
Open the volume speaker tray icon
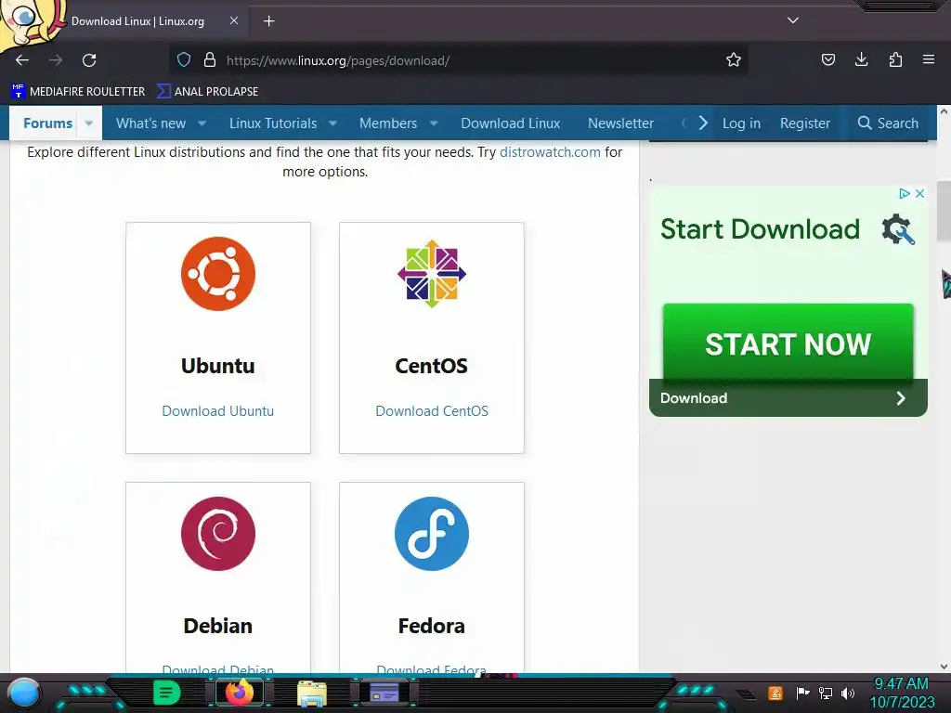tap(848, 693)
